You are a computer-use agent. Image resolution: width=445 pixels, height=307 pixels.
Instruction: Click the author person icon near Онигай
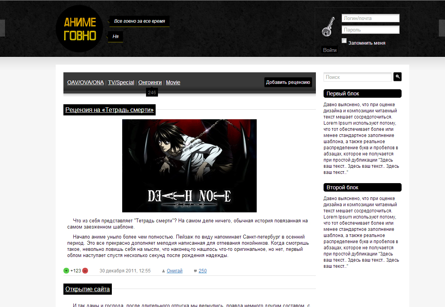[x=163, y=271]
